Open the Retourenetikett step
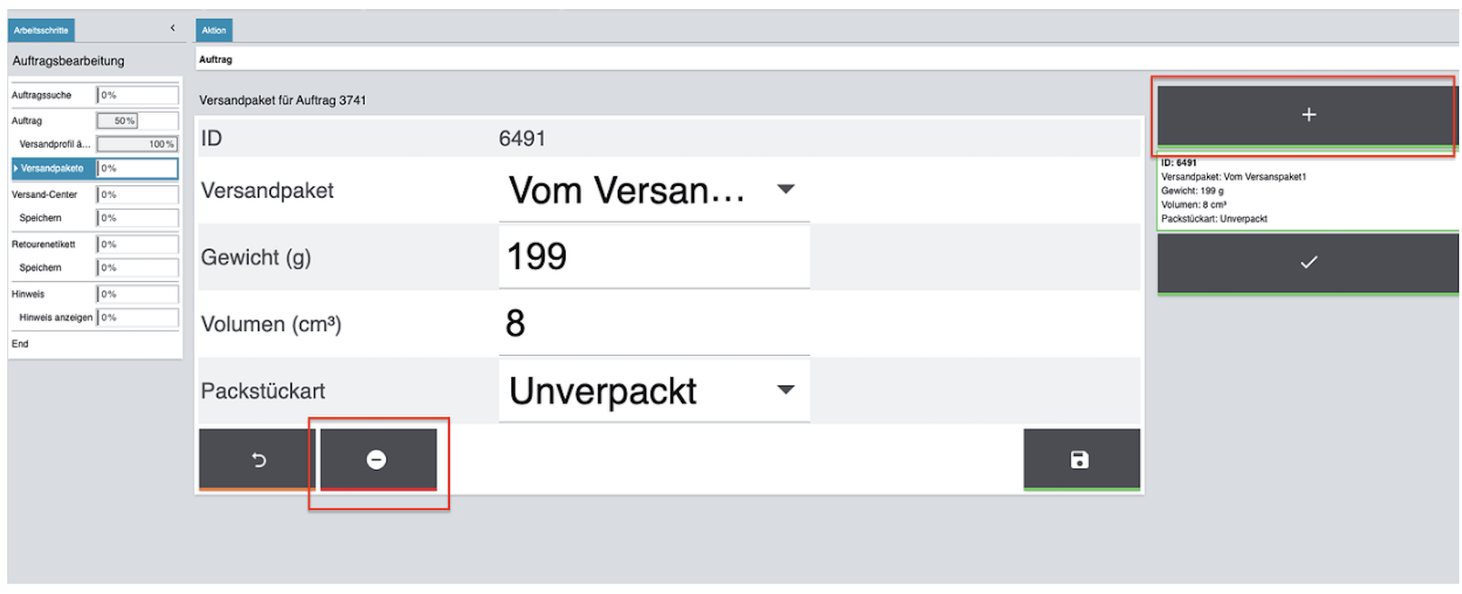 43,244
